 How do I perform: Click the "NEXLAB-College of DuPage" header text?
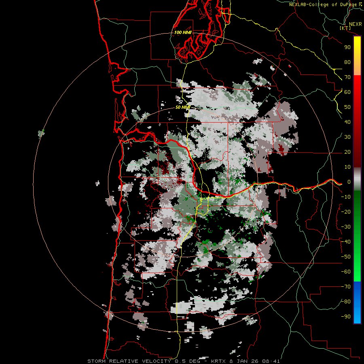324,4
